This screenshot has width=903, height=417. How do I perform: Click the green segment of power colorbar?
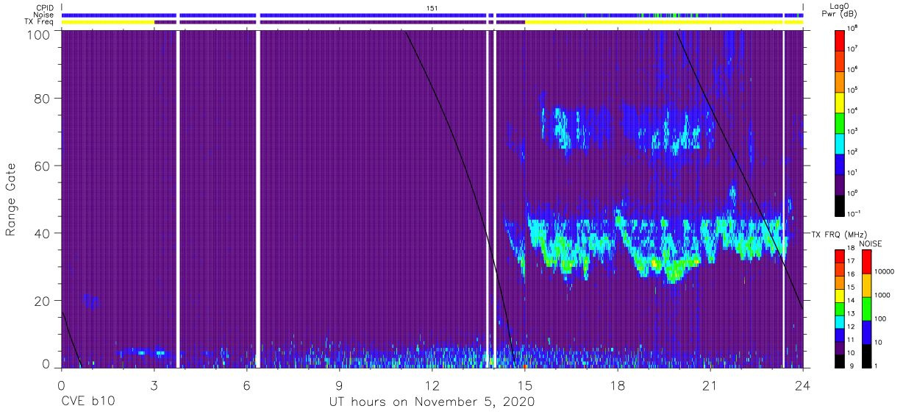point(840,122)
